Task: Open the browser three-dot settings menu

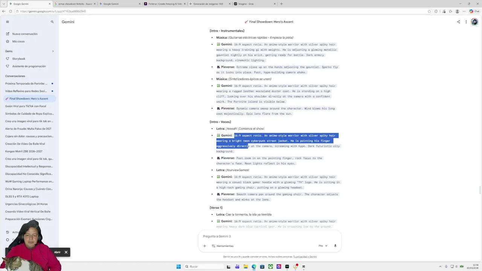Action: click(x=464, y=11)
